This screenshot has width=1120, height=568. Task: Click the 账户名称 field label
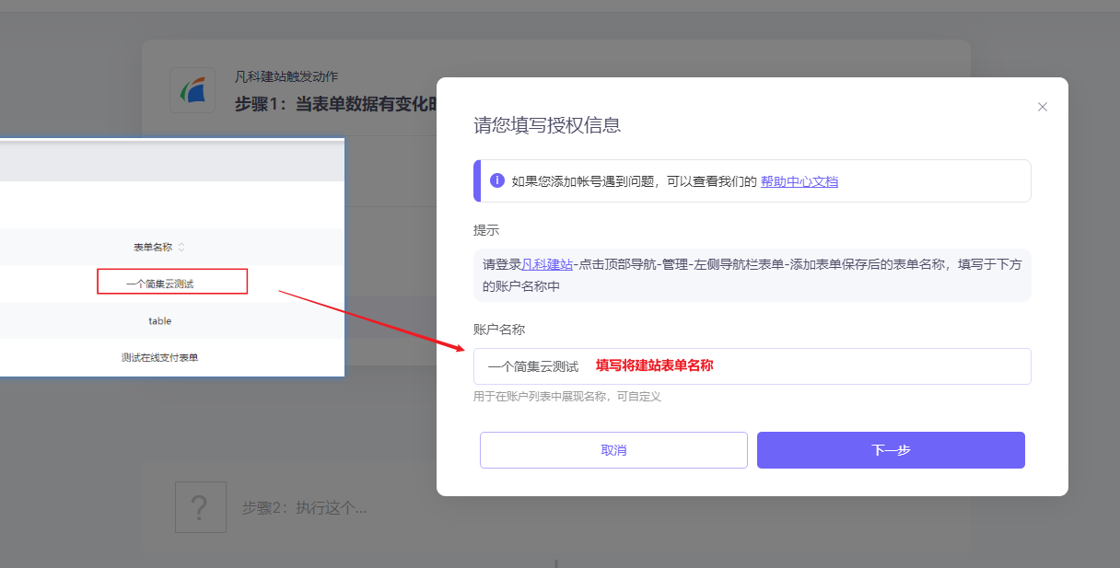point(499,330)
